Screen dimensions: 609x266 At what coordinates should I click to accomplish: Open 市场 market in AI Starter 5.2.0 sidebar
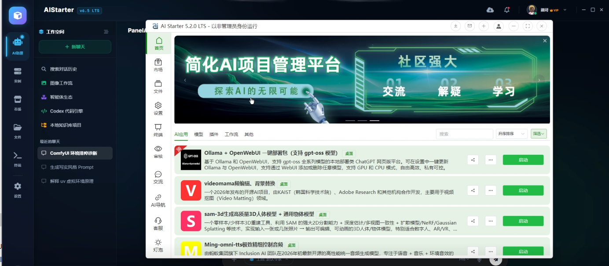point(158,65)
